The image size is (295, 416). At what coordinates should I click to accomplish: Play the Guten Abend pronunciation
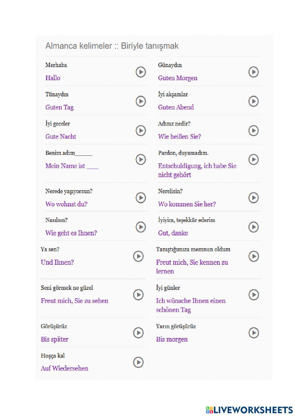253,101
